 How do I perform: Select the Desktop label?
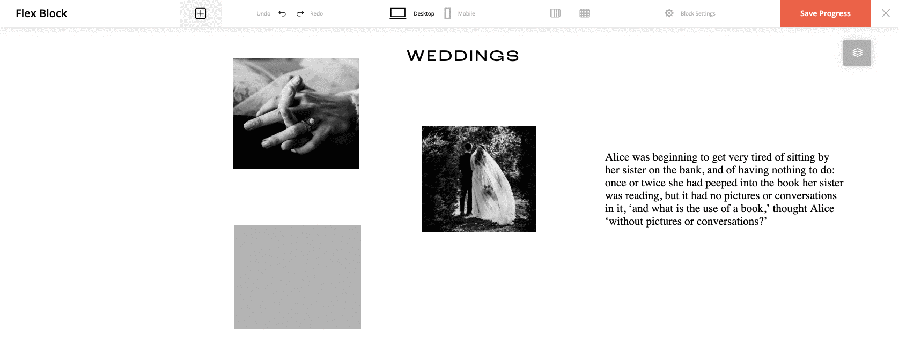pos(424,13)
